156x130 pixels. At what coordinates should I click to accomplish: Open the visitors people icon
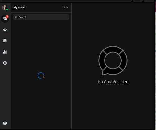point(5,30)
